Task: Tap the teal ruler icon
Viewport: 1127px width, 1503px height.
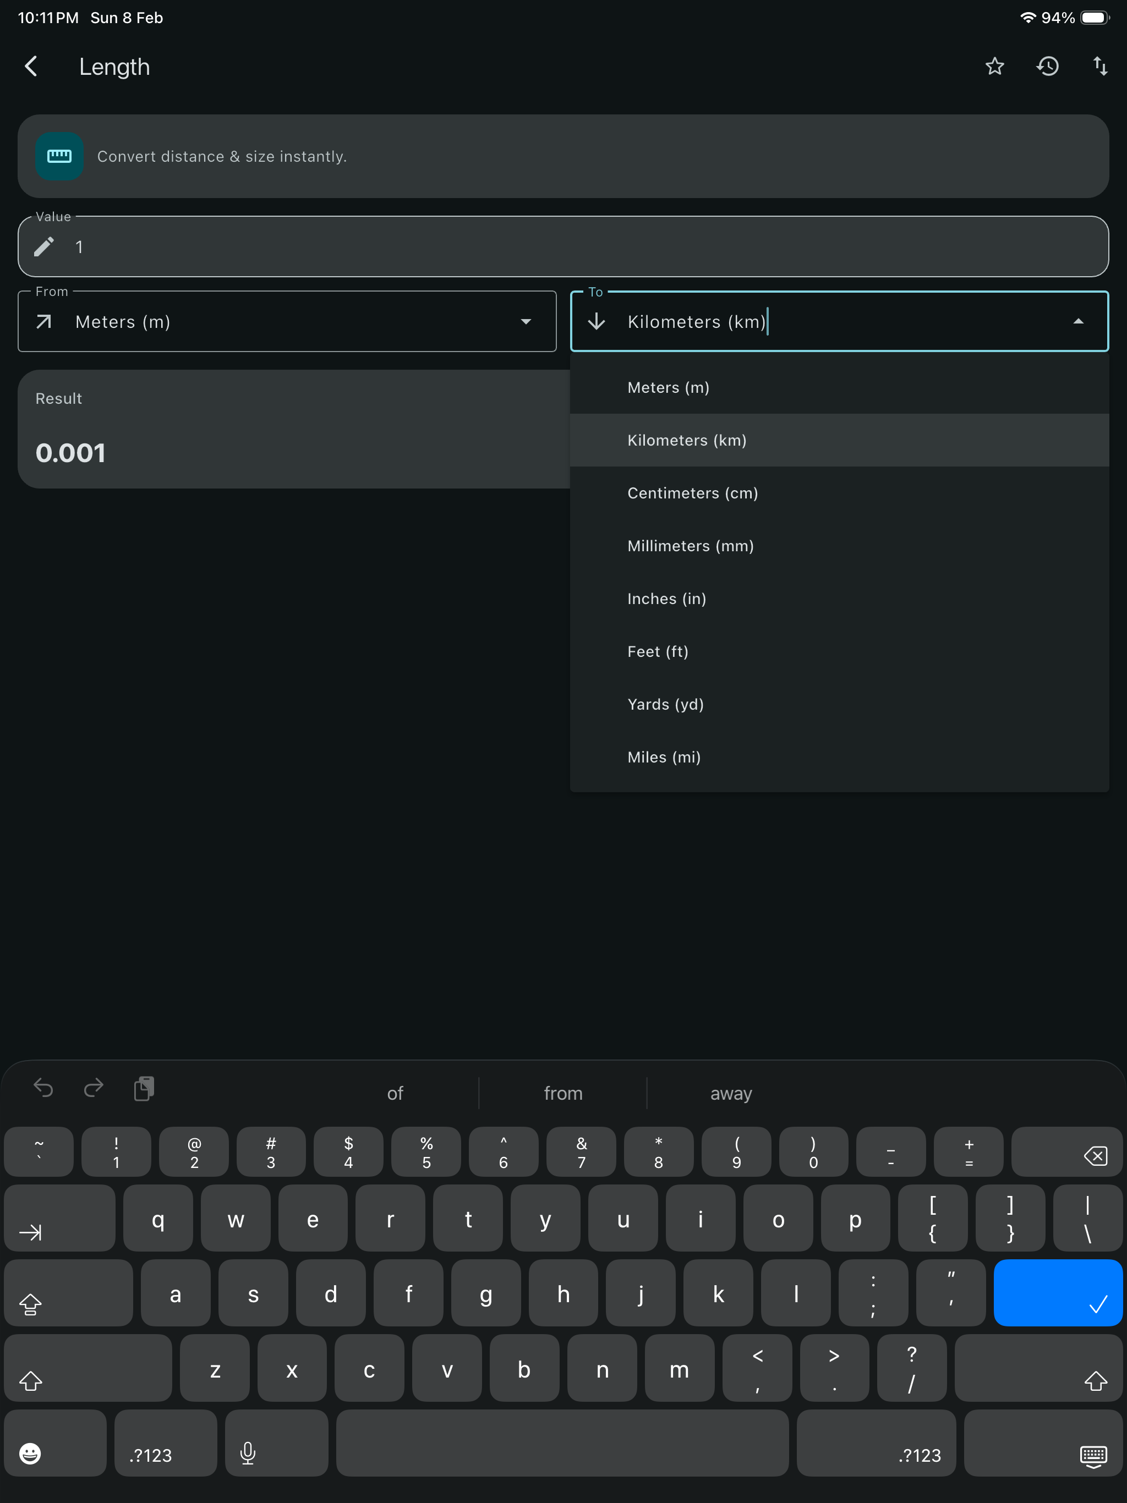Action: click(59, 156)
